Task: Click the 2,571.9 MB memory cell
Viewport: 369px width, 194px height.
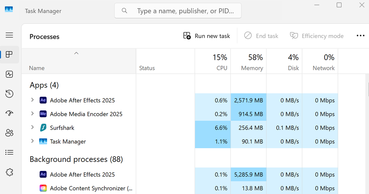Action: pos(248,100)
